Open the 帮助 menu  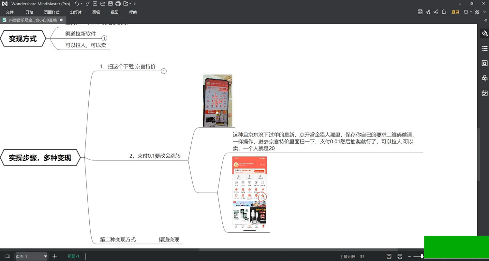coord(133,12)
